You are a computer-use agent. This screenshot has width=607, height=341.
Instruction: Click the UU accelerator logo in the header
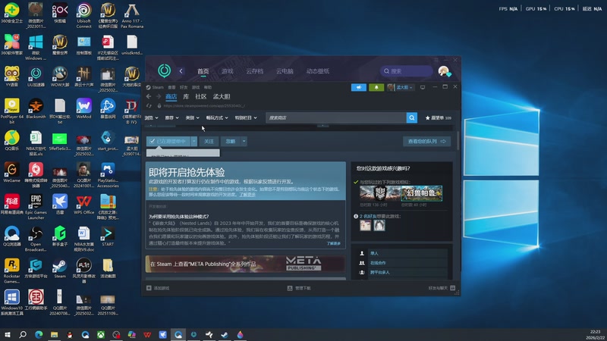tap(164, 70)
